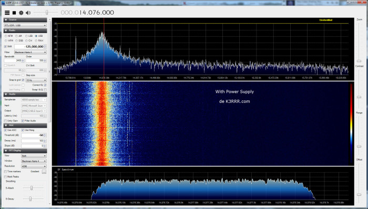Image resolution: width=368 pixels, height=209 pixels.
Task: Enable the Time markers checkbox
Action: coord(6,172)
